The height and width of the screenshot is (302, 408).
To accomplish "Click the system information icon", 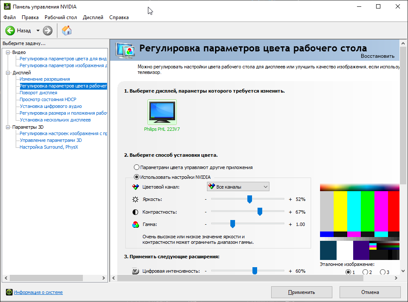I will click(x=9, y=292).
